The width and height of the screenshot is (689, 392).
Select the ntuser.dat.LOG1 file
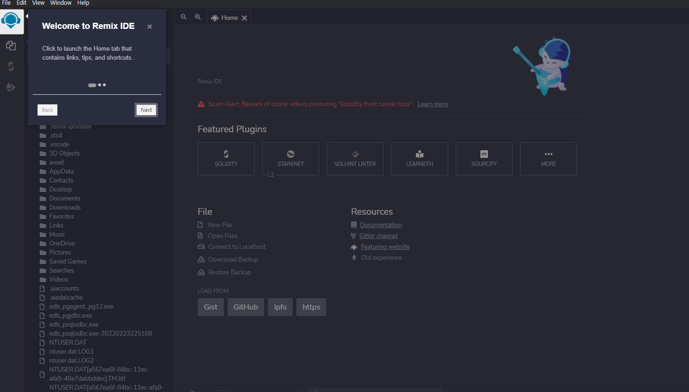[x=71, y=352]
